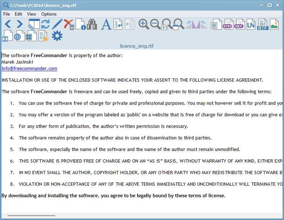Click the linked panel view icon

coord(34,24)
